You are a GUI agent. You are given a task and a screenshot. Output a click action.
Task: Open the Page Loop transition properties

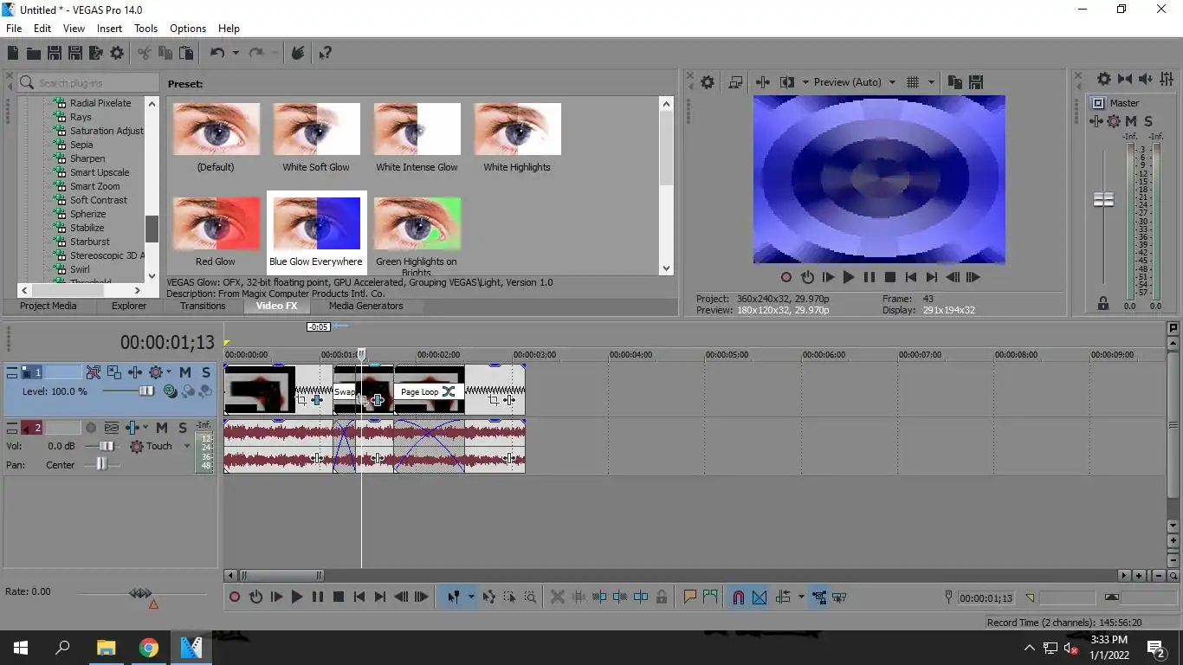448,392
